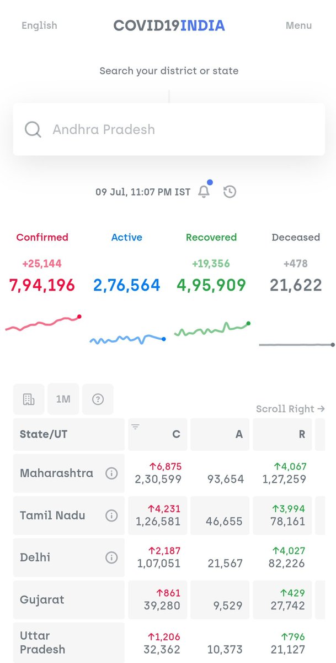Show Delhi info icon
This screenshot has height=663, width=336.
point(111,557)
